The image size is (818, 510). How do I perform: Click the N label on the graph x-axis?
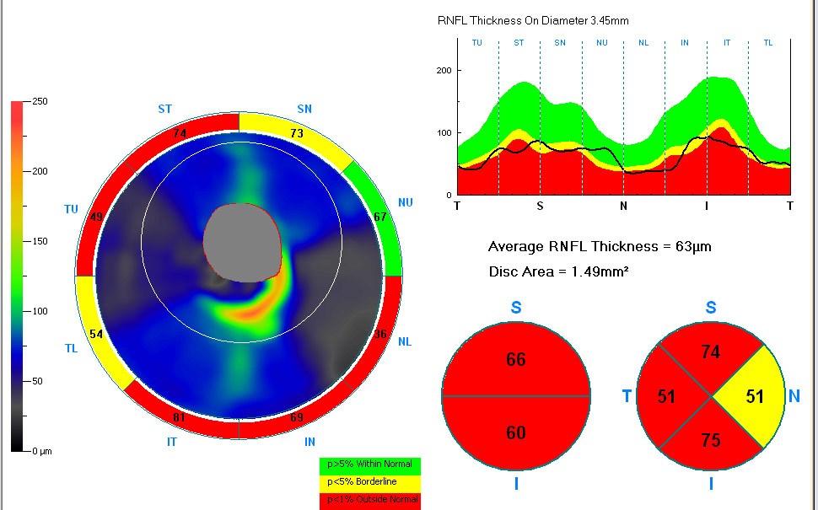623,206
